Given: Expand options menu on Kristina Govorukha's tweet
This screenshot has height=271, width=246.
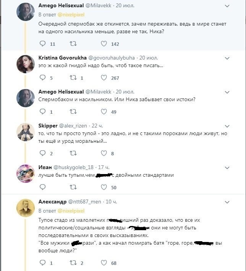Looking at the screenshot, I should click(227, 58).
